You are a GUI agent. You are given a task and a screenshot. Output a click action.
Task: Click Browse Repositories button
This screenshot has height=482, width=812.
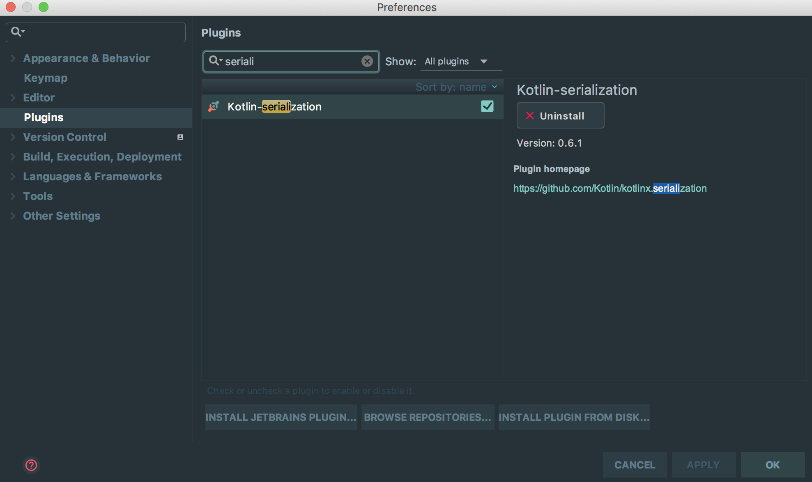428,417
